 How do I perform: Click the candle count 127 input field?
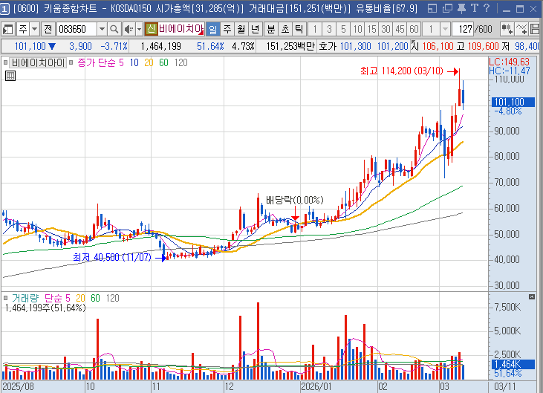(464, 29)
